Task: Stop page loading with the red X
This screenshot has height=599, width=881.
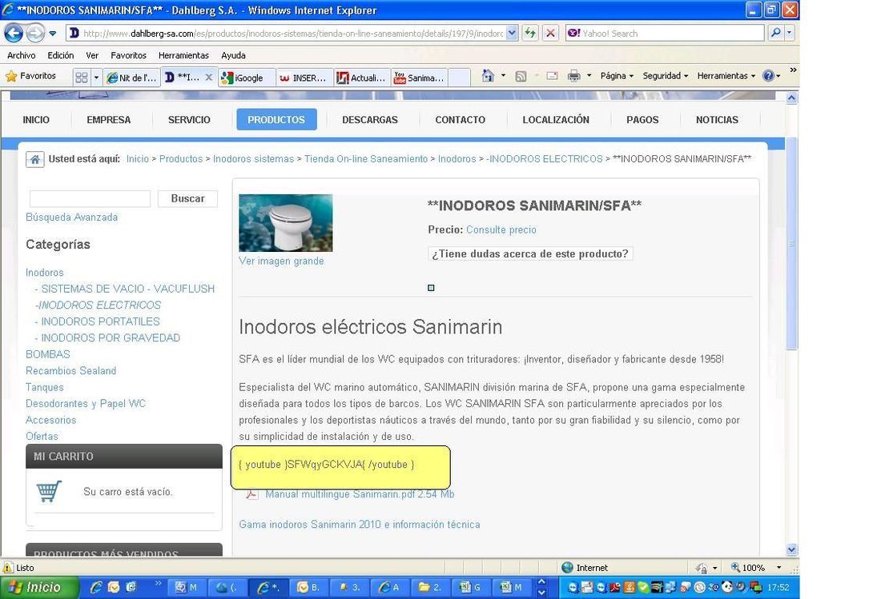Action: pyautogui.click(x=551, y=33)
